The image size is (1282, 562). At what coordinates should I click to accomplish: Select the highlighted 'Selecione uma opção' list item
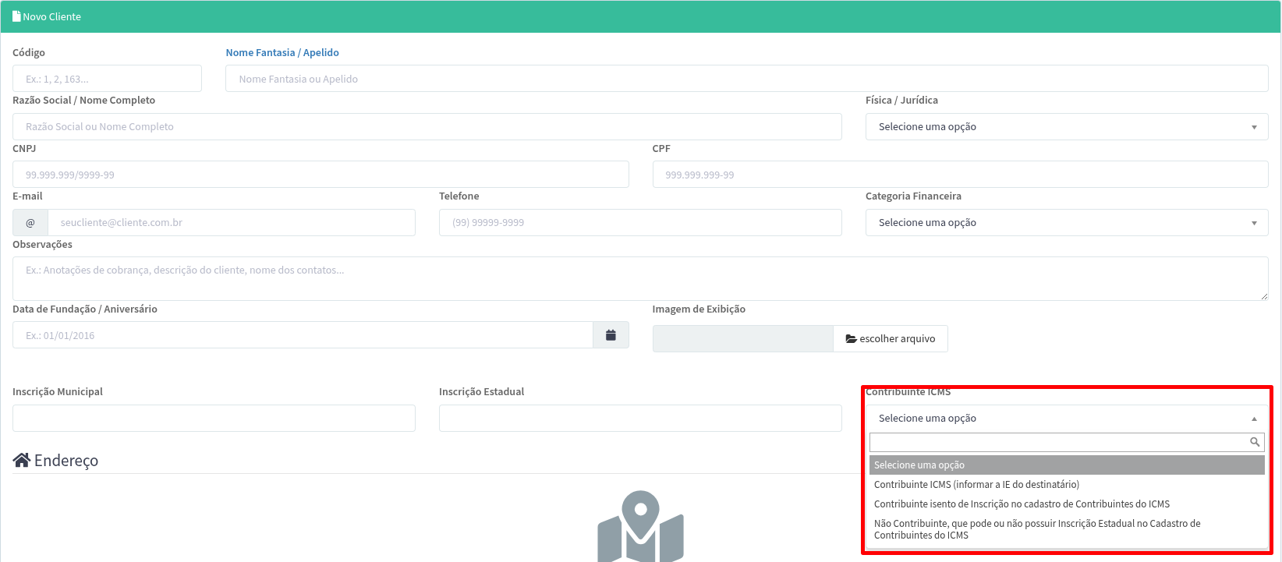point(1066,465)
